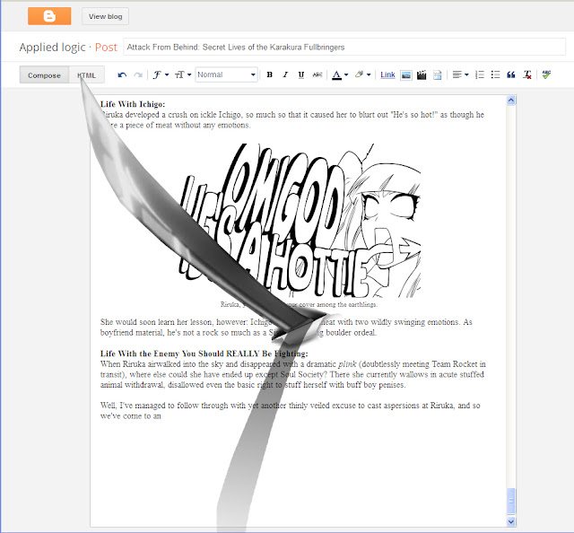Click the redo arrow icon
The width and height of the screenshot is (574, 533).
coord(137,75)
